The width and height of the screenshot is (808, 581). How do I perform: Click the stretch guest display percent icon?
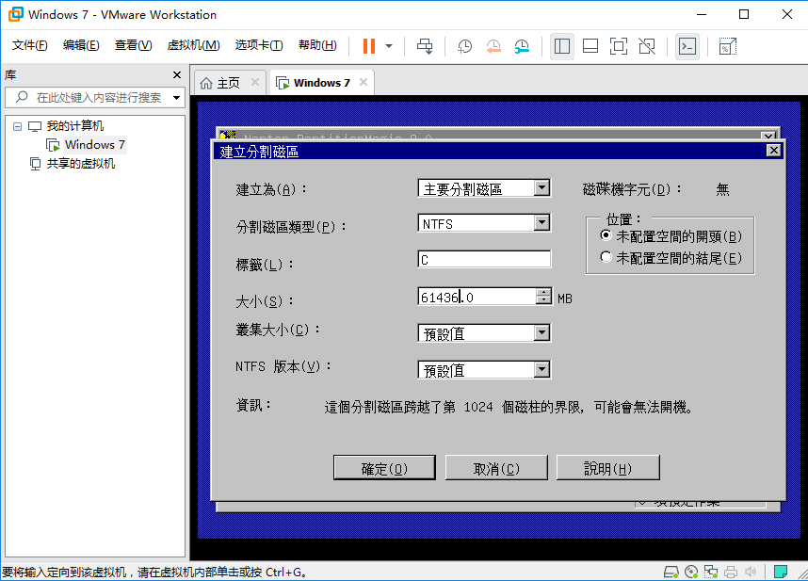tap(727, 46)
